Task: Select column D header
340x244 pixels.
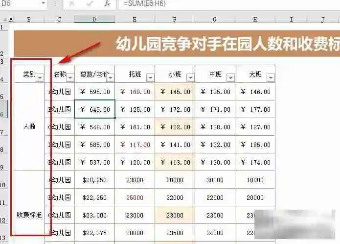Action: coord(94,19)
